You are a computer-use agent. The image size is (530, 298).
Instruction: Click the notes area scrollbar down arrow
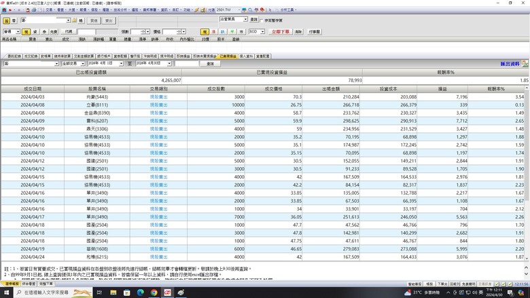point(527,275)
